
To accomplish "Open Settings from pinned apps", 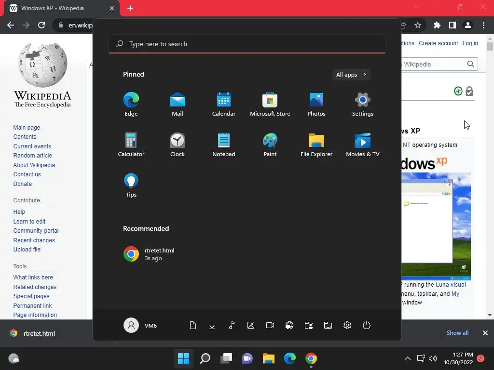I will coord(363,105).
